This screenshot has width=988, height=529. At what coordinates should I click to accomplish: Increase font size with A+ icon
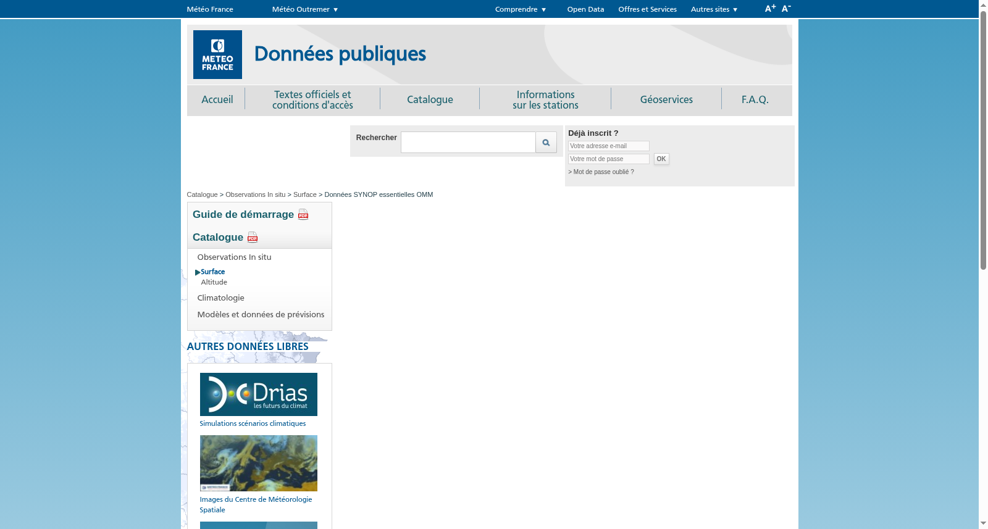(x=770, y=9)
